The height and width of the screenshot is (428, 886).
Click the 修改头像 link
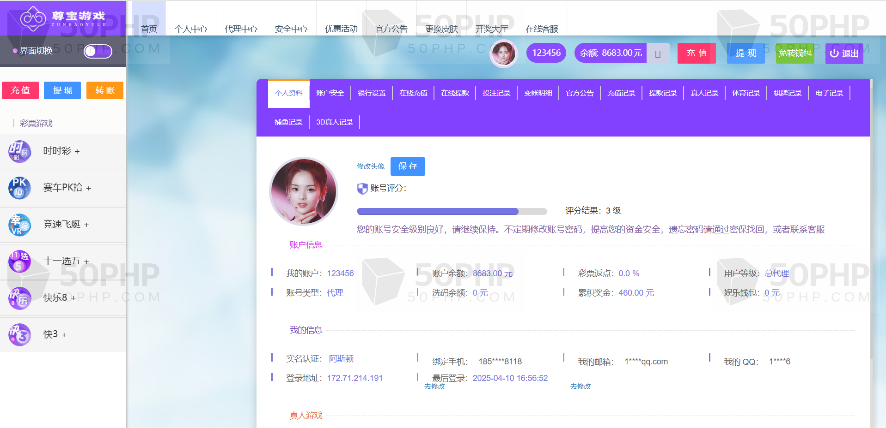371,166
